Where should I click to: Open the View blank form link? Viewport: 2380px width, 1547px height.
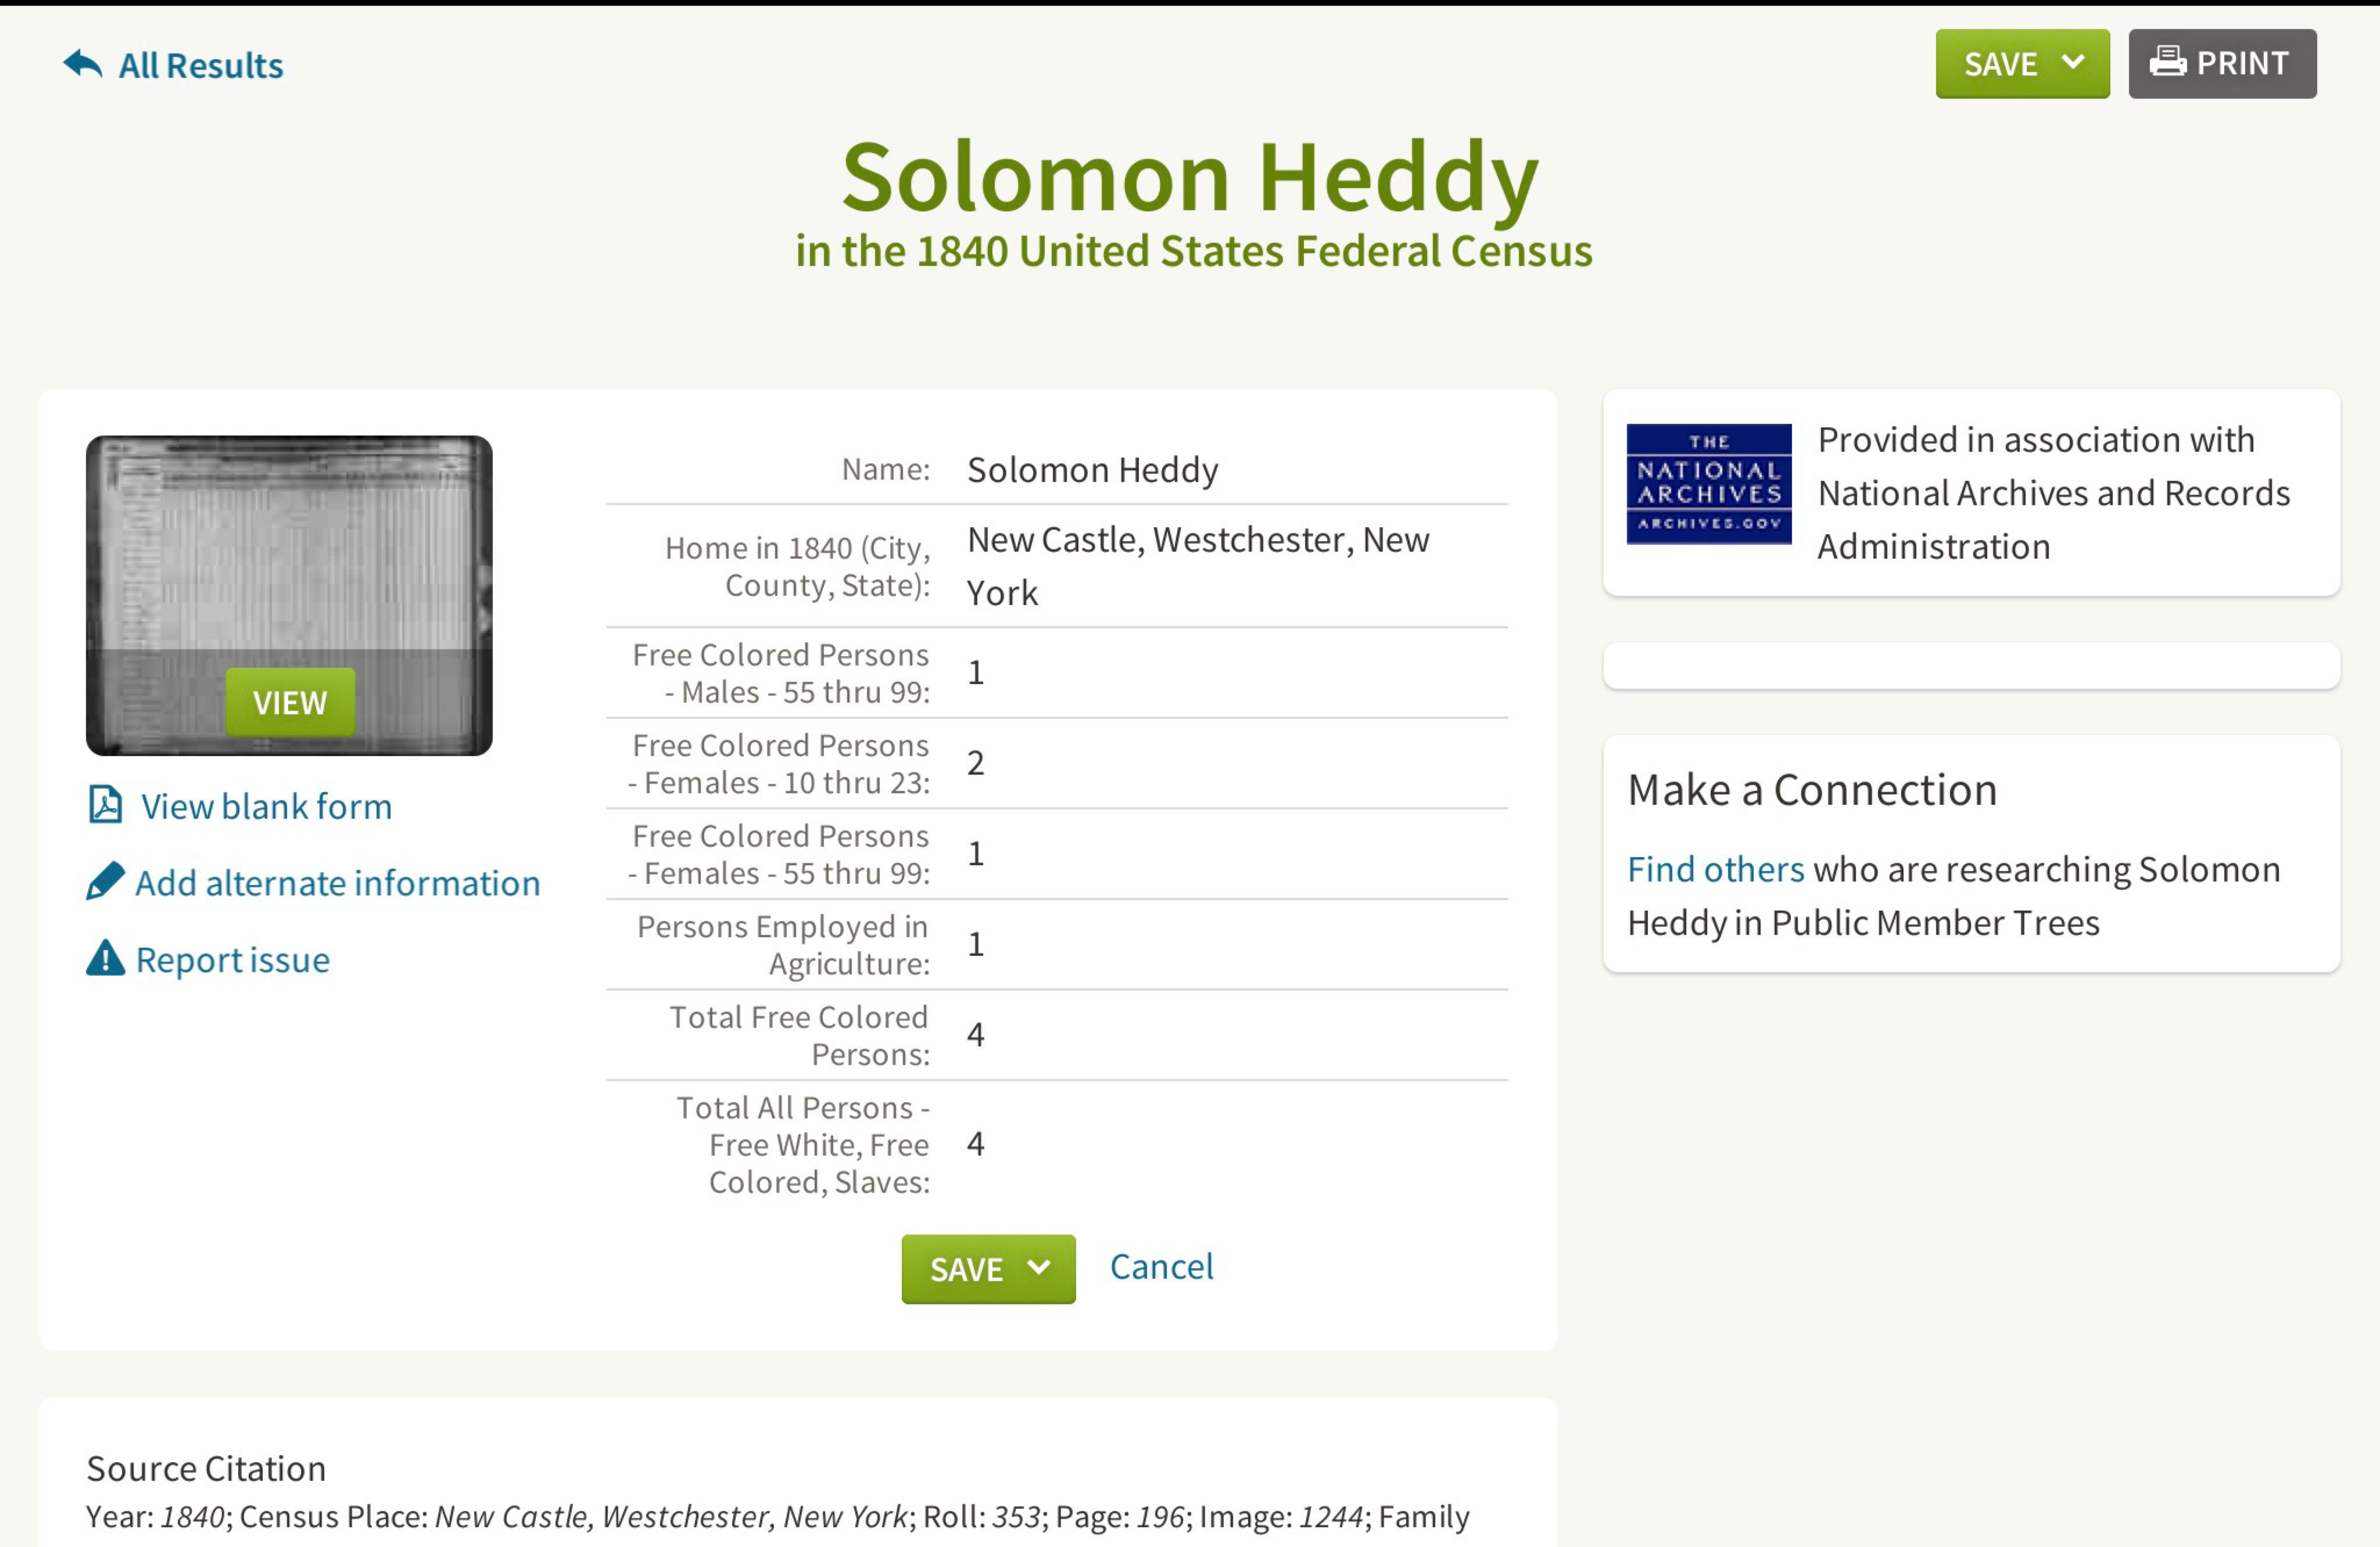266,807
